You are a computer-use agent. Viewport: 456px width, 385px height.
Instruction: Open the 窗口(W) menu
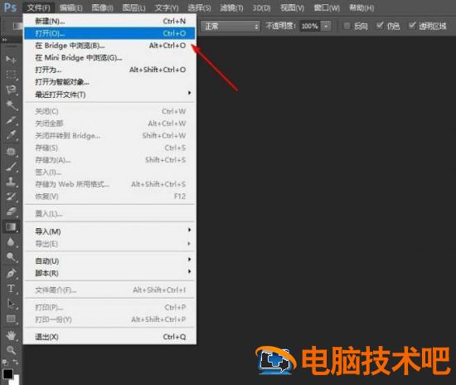click(327, 7)
